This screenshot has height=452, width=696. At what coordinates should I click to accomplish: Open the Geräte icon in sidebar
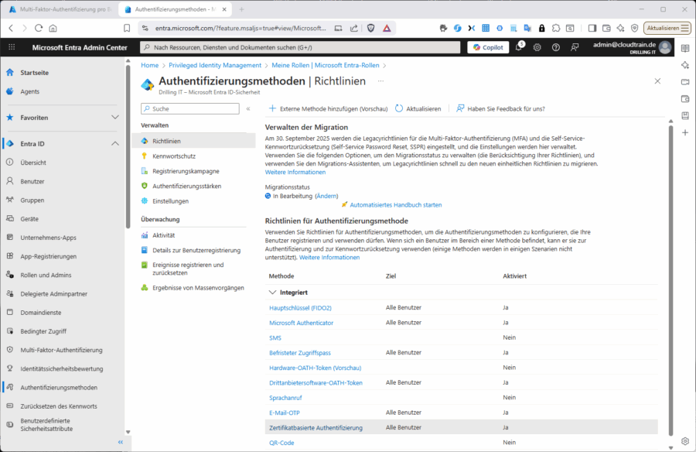[x=10, y=218]
